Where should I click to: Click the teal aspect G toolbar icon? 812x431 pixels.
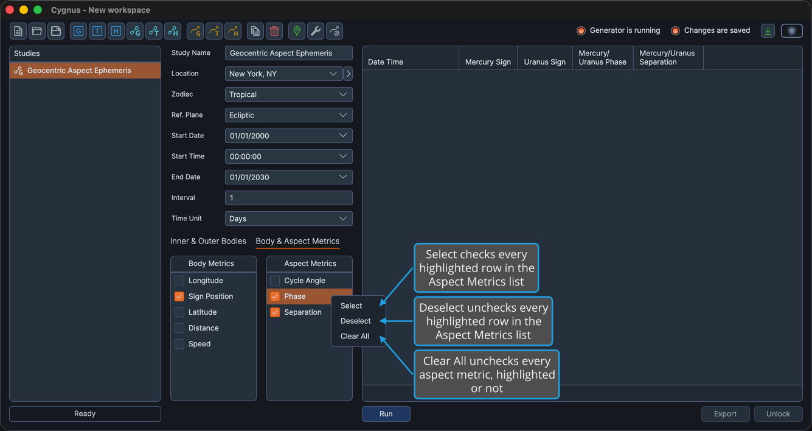click(135, 31)
